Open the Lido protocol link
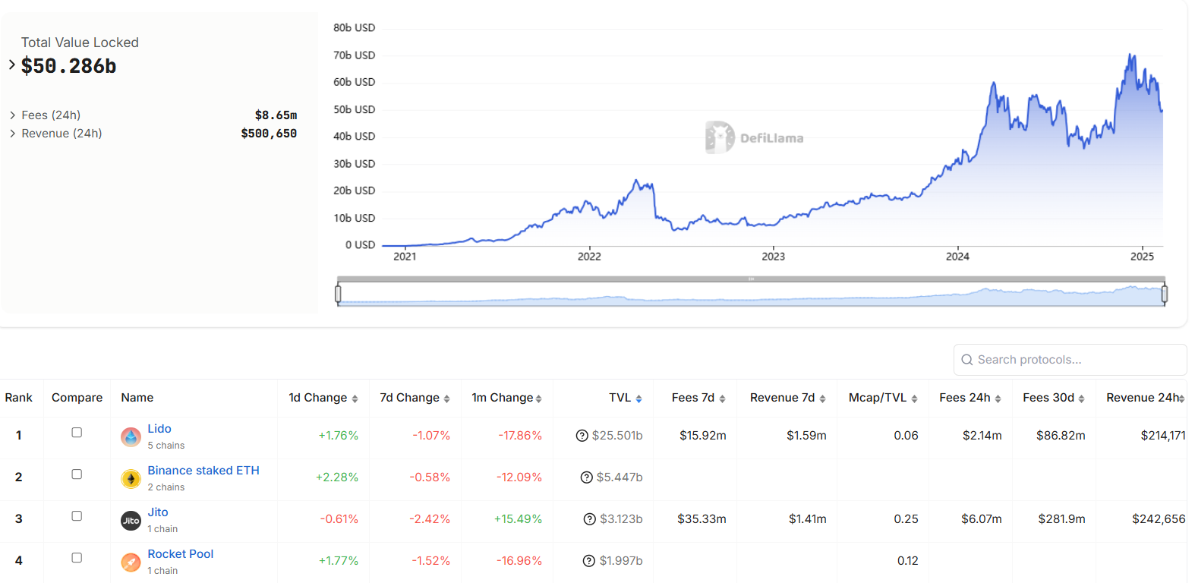 159,429
